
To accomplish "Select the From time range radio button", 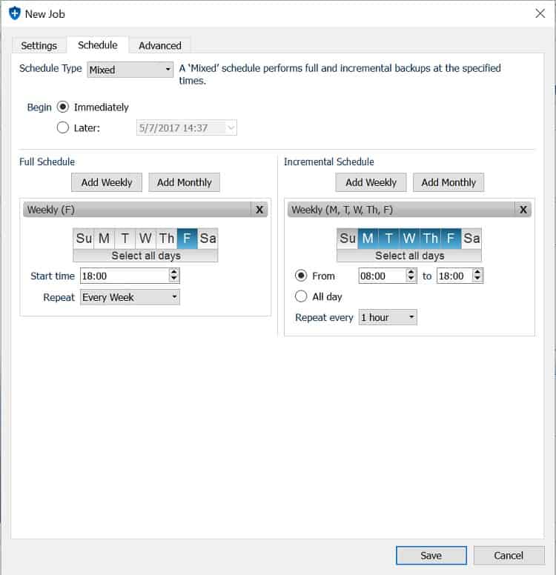I will click(301, 276).
